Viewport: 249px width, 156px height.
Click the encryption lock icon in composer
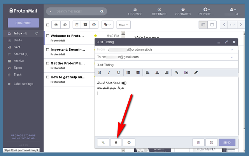tap(116, 142)
